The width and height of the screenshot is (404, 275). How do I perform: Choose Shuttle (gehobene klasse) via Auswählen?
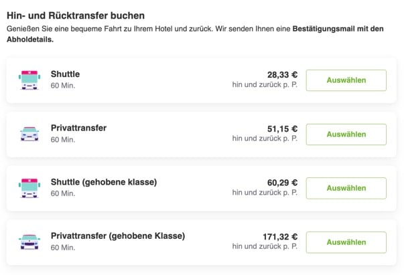point(346,188)
